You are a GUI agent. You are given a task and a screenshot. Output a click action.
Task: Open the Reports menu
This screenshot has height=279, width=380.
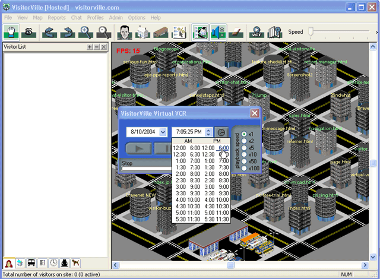pyautogui.click(x=56, y=18)
